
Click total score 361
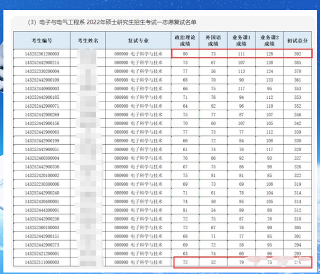[297, 80]
